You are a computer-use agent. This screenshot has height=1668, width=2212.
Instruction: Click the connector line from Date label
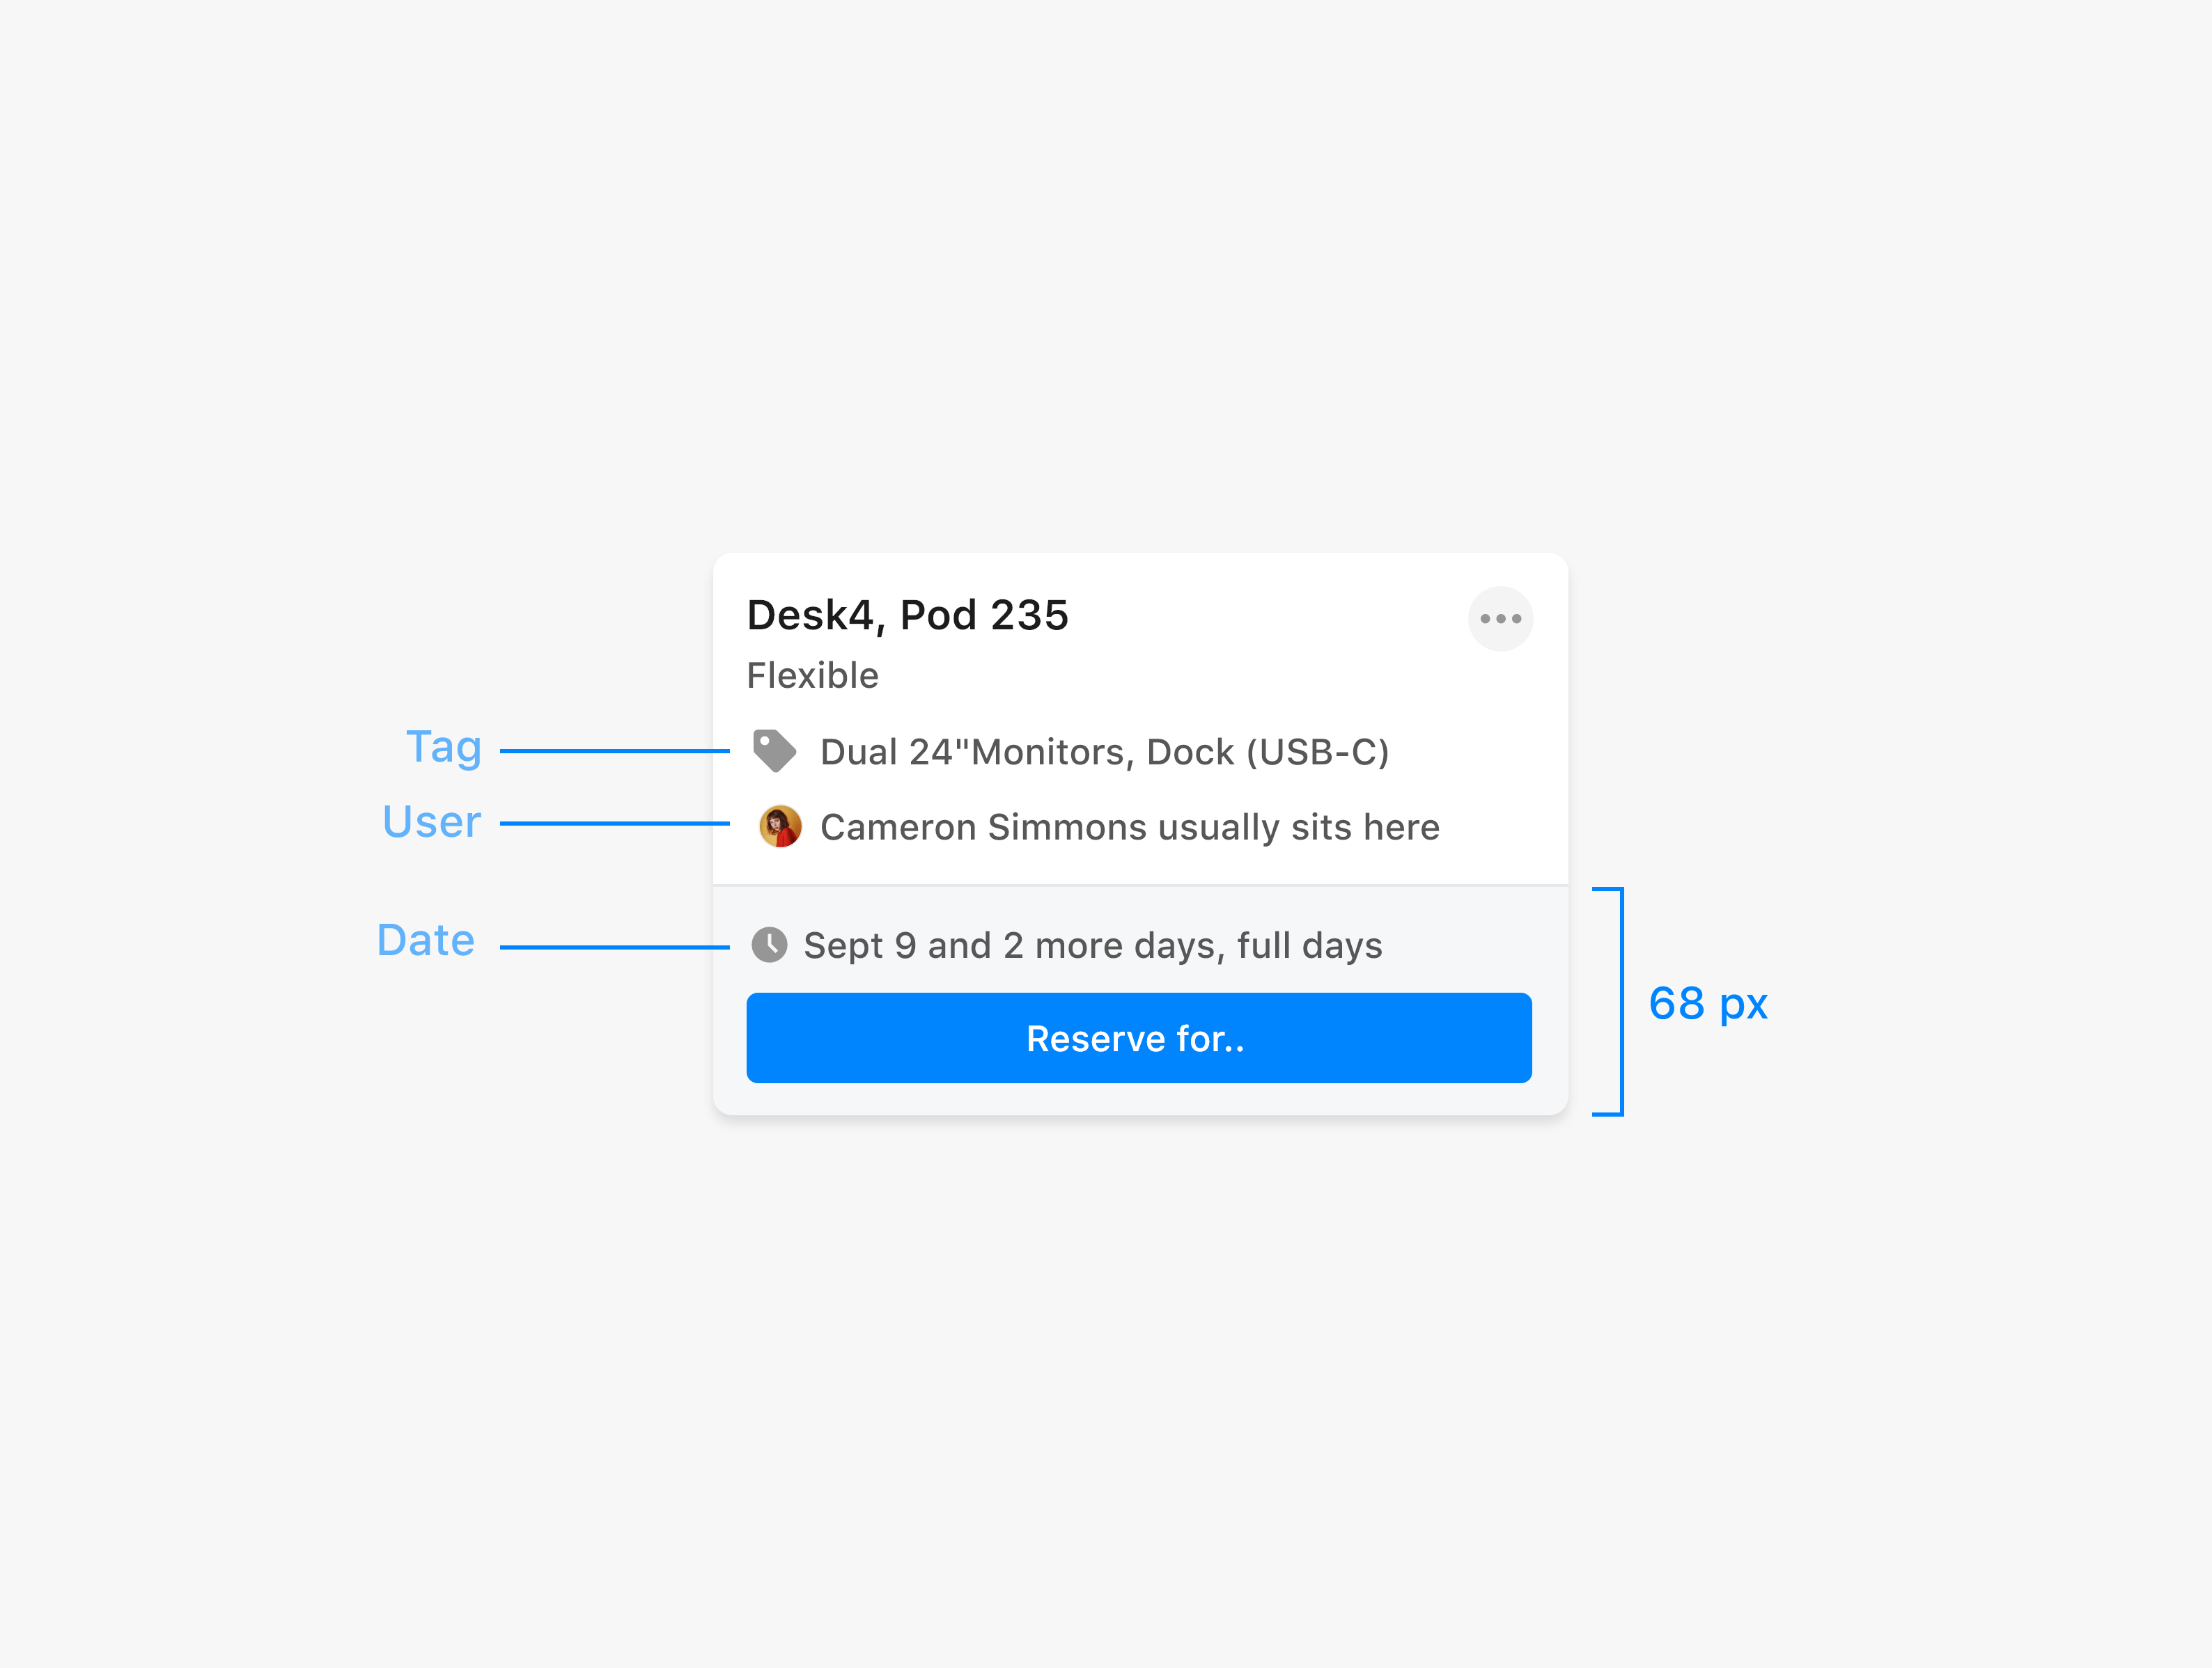(614, 947)
